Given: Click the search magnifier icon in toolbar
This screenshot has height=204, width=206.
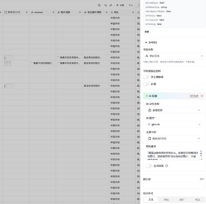Looking at the screenshot, I should click(x=99, y=5).
